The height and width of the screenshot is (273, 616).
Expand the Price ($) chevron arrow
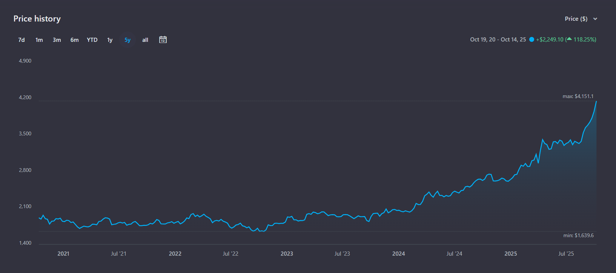(595, 19)
